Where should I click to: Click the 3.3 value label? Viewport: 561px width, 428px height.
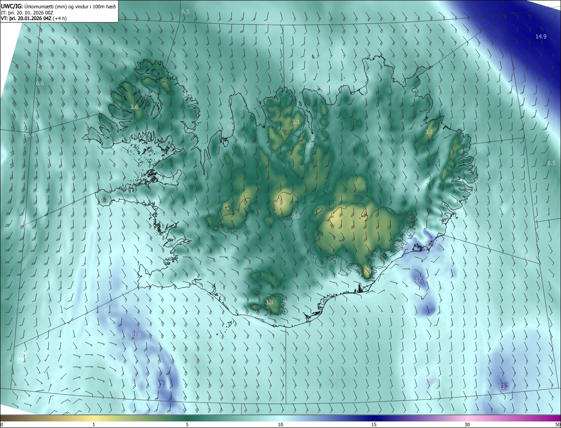click(x=269, y=302)
